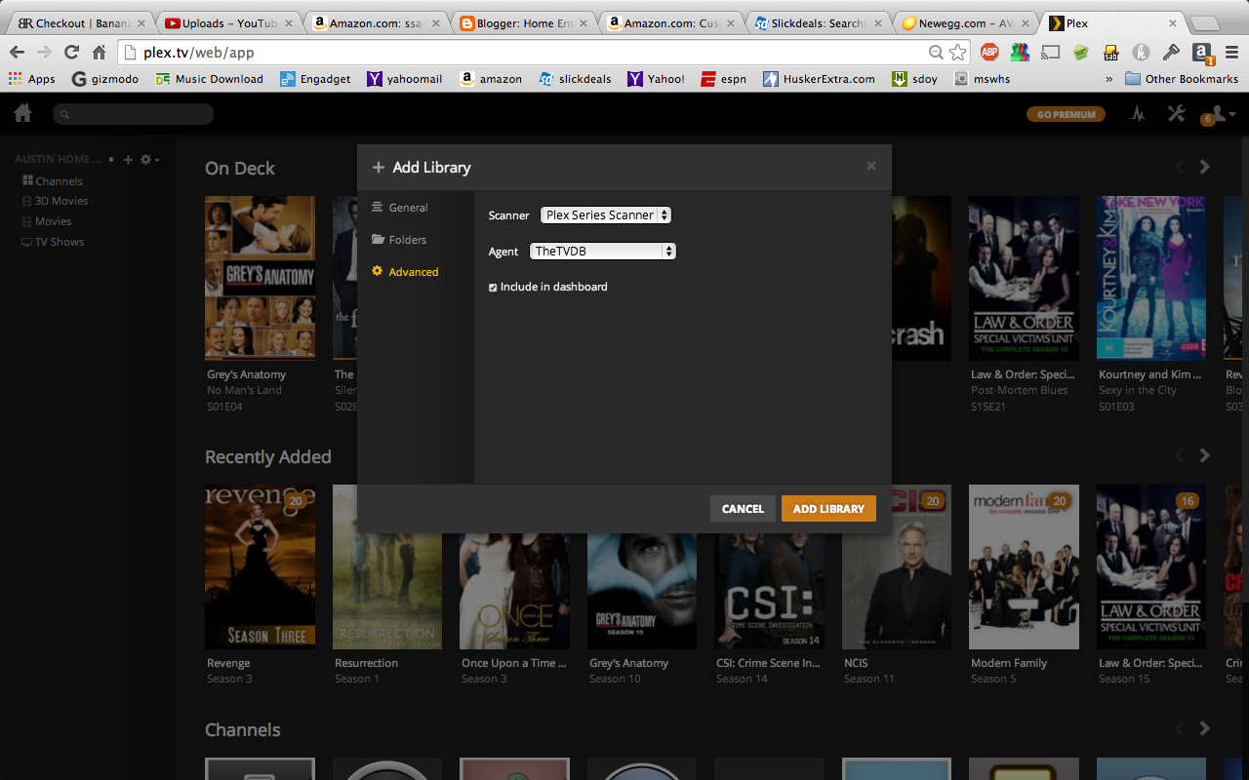Click the Chromecast extension icon
Screen dimensions: 1249x780
[1050, 53]
